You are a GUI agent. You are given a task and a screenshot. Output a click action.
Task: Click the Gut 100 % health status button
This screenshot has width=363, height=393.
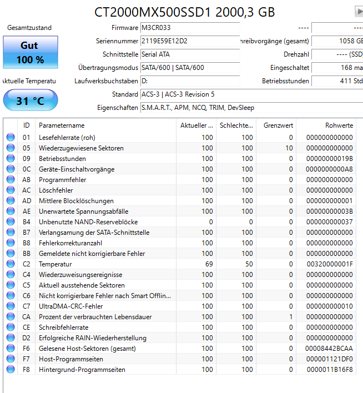[31, 52]
